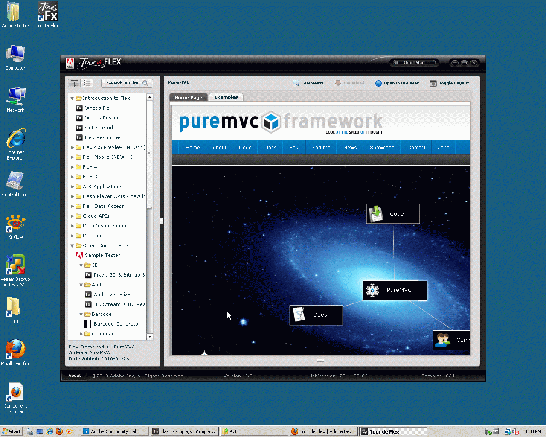Expand the Calendar subfolder
The height and width of the screenshot is (437, 546).
tap(81, 334)
